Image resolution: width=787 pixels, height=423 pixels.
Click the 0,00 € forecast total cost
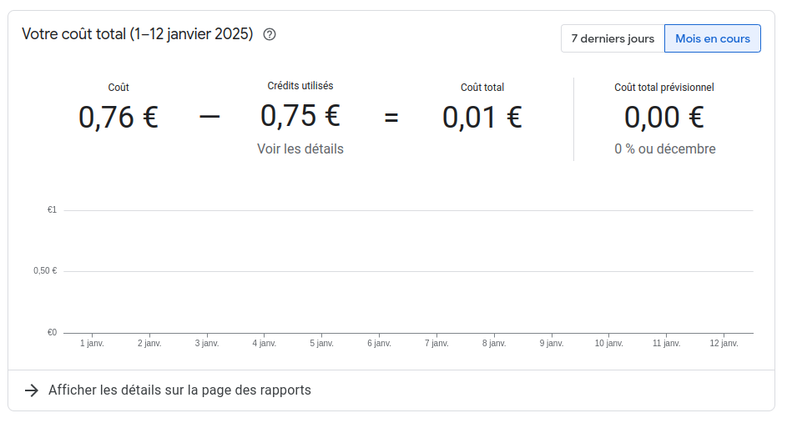(x=664, y=118)
